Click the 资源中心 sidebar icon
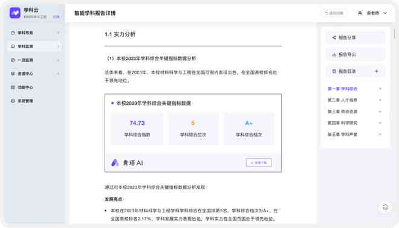Viewport: 399px width, 228px height. click(x=13, y=74)
